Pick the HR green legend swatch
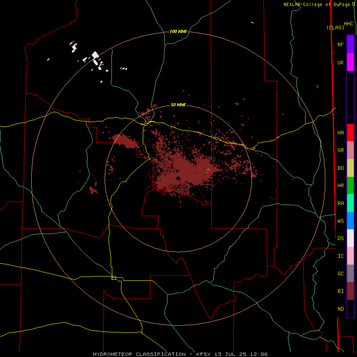The width and height of the screenshot is (357, 357). pos(350,186)
